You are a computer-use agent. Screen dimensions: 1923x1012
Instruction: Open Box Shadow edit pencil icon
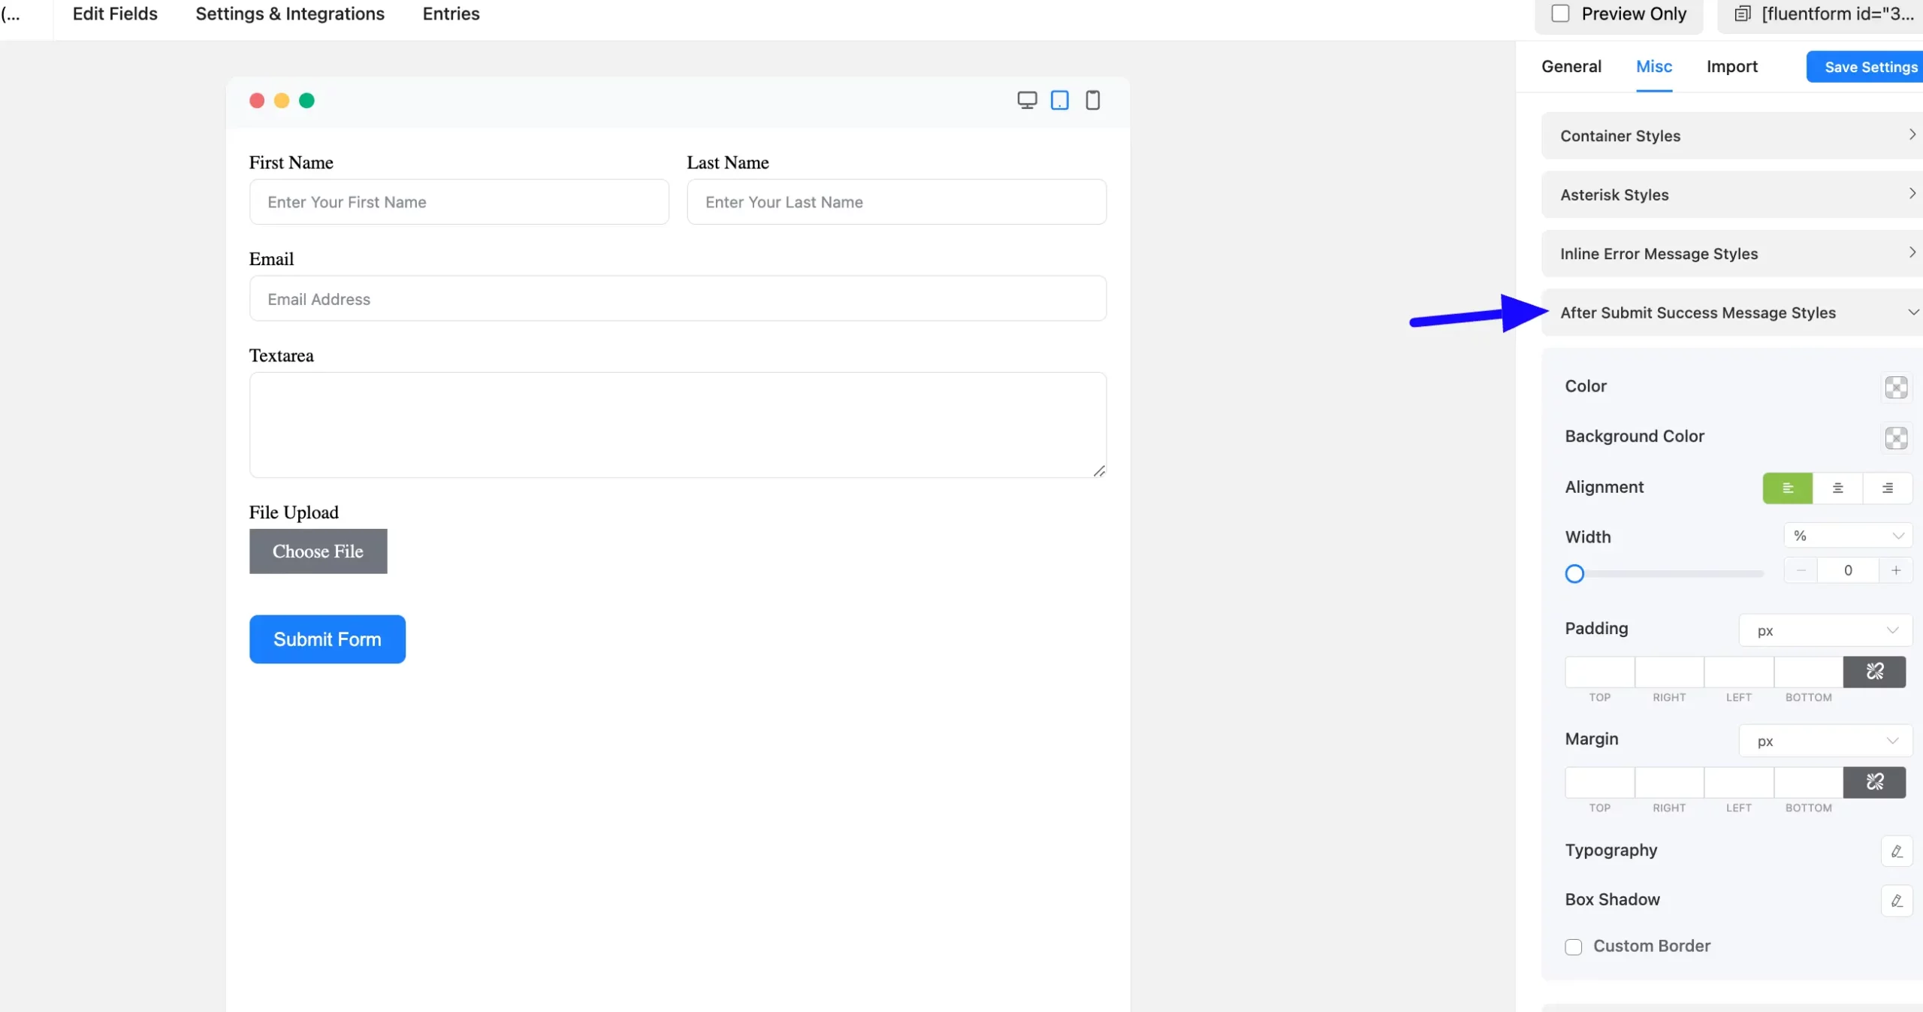pyautogui.click(x=1896, y=901)
